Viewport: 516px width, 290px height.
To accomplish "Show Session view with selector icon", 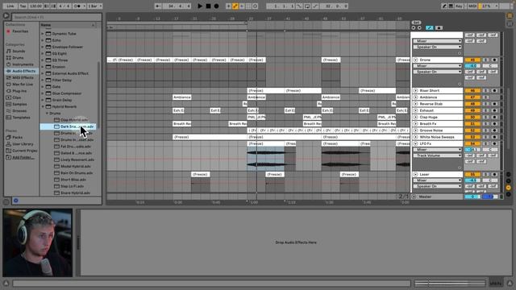I will 510,23.
